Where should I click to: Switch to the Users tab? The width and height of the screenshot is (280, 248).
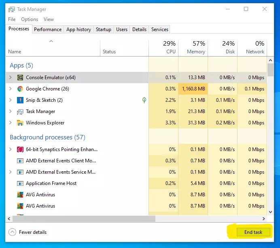(x=122, y=29)
